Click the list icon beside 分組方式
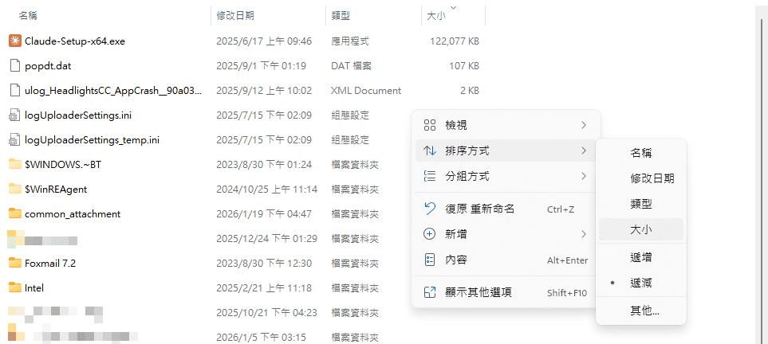The image size is (768, 344). [430, 176]
